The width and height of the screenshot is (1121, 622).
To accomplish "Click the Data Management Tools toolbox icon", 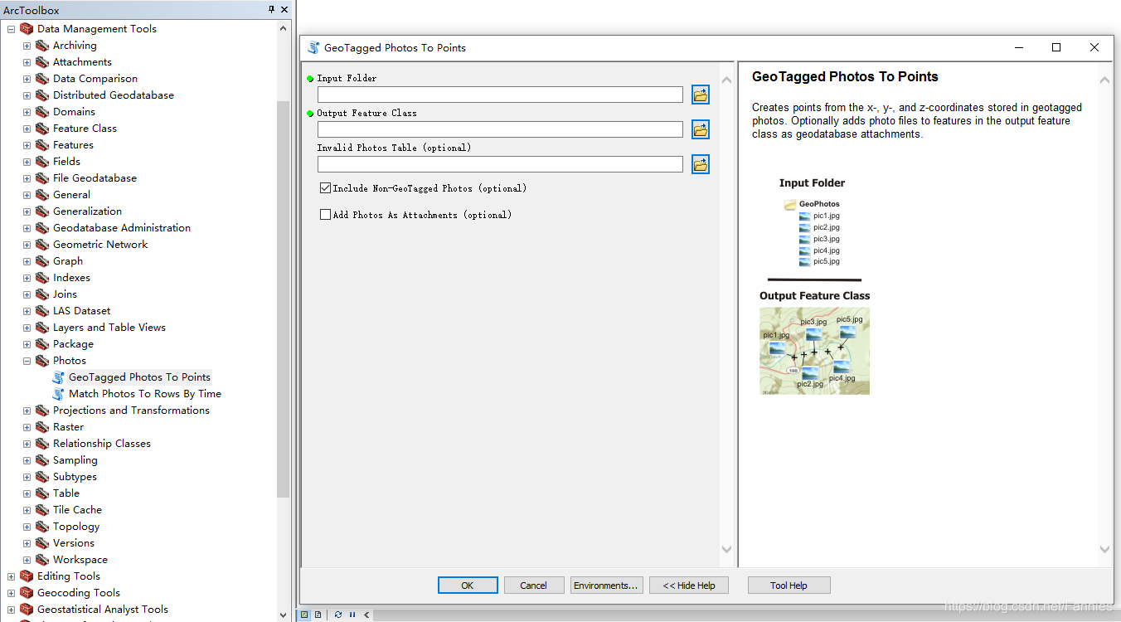I will coord(27,29).
